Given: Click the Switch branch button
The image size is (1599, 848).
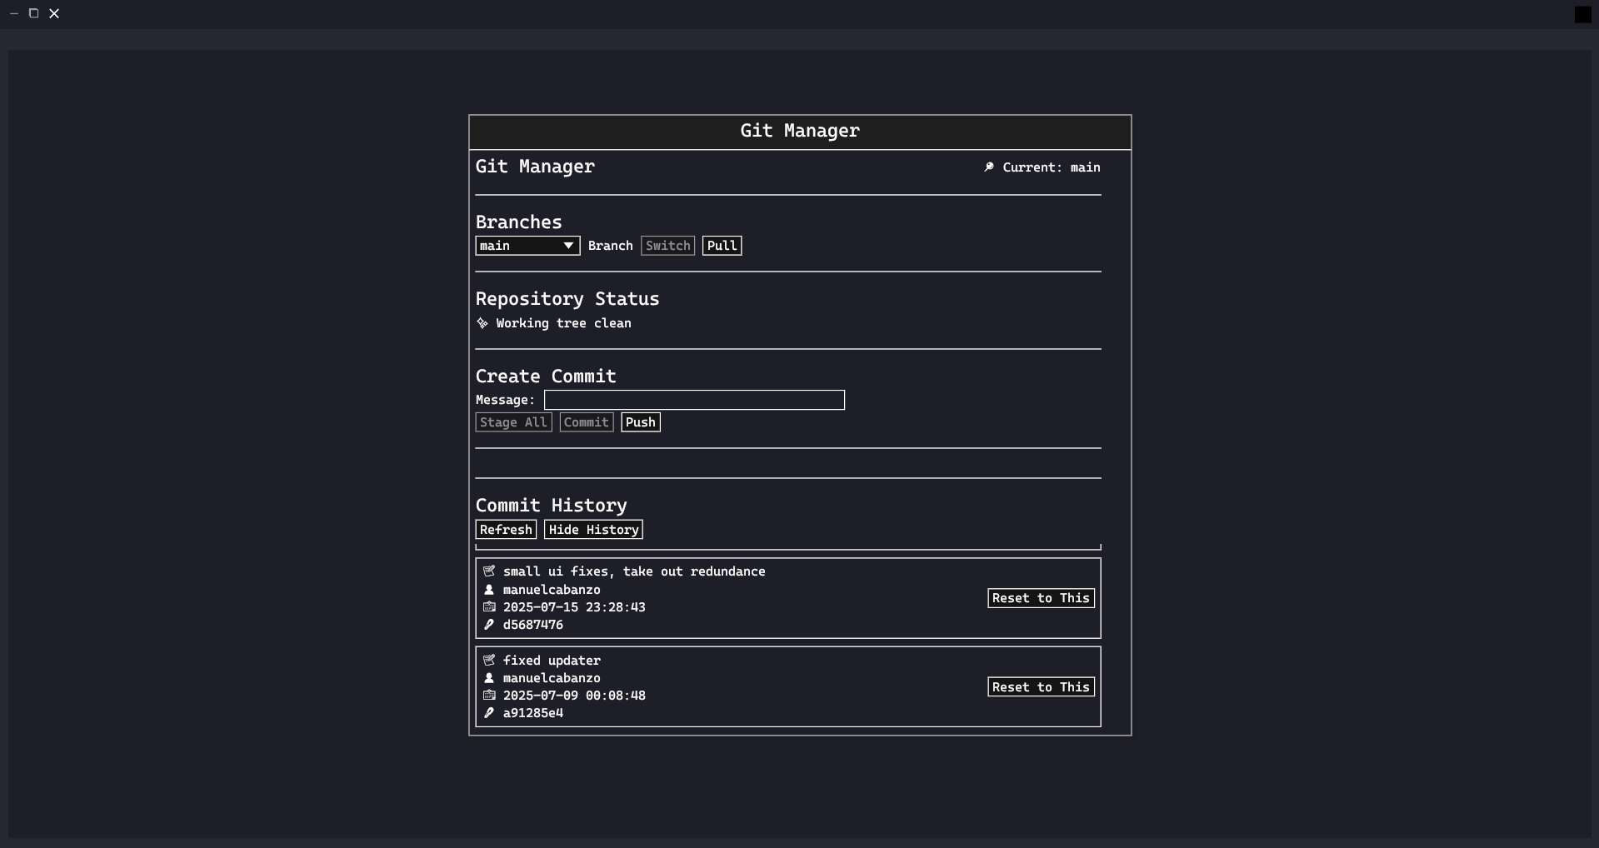Looking at the screenshot, I should coord(667,246).
